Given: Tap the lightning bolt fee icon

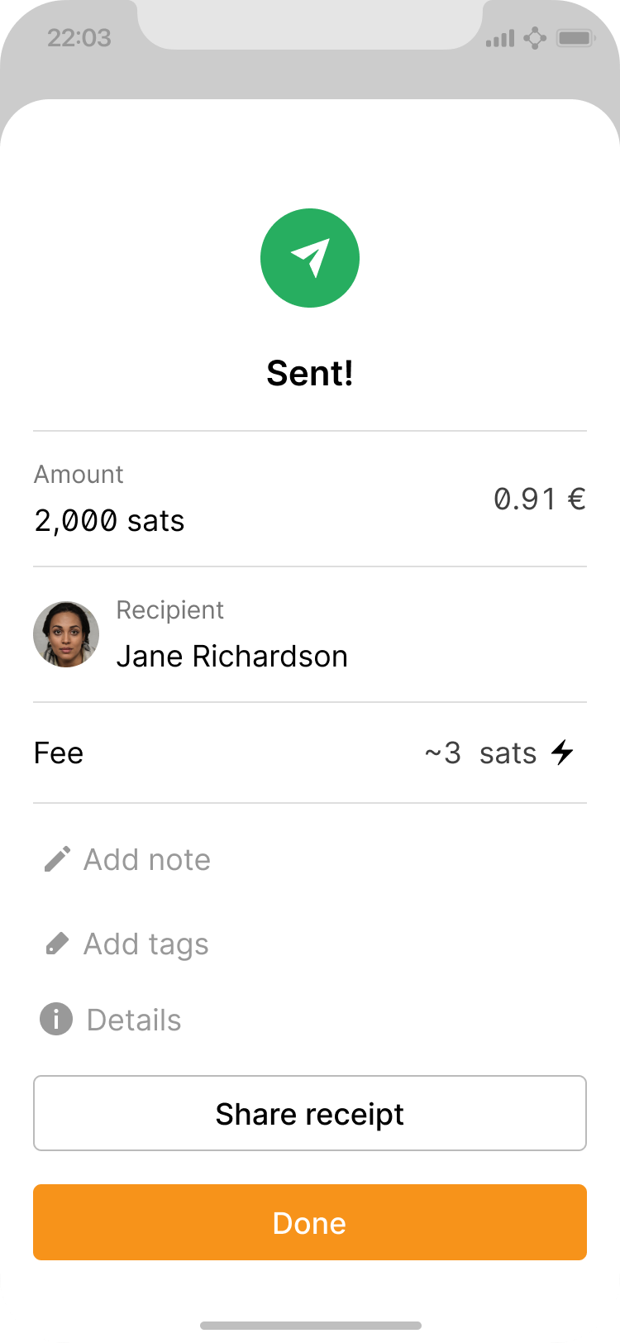Looking at the screenshot, I should [x=563, y=753].
